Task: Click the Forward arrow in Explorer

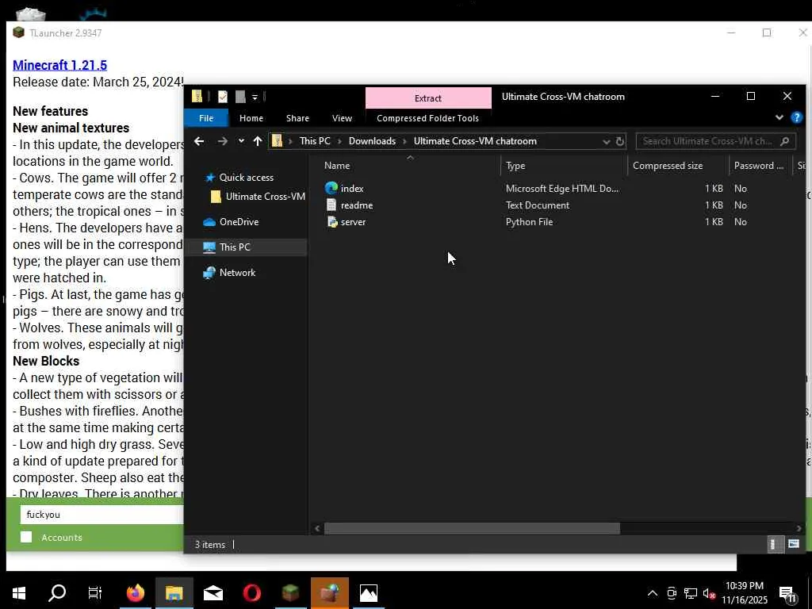Action: [x=222, y=141]
